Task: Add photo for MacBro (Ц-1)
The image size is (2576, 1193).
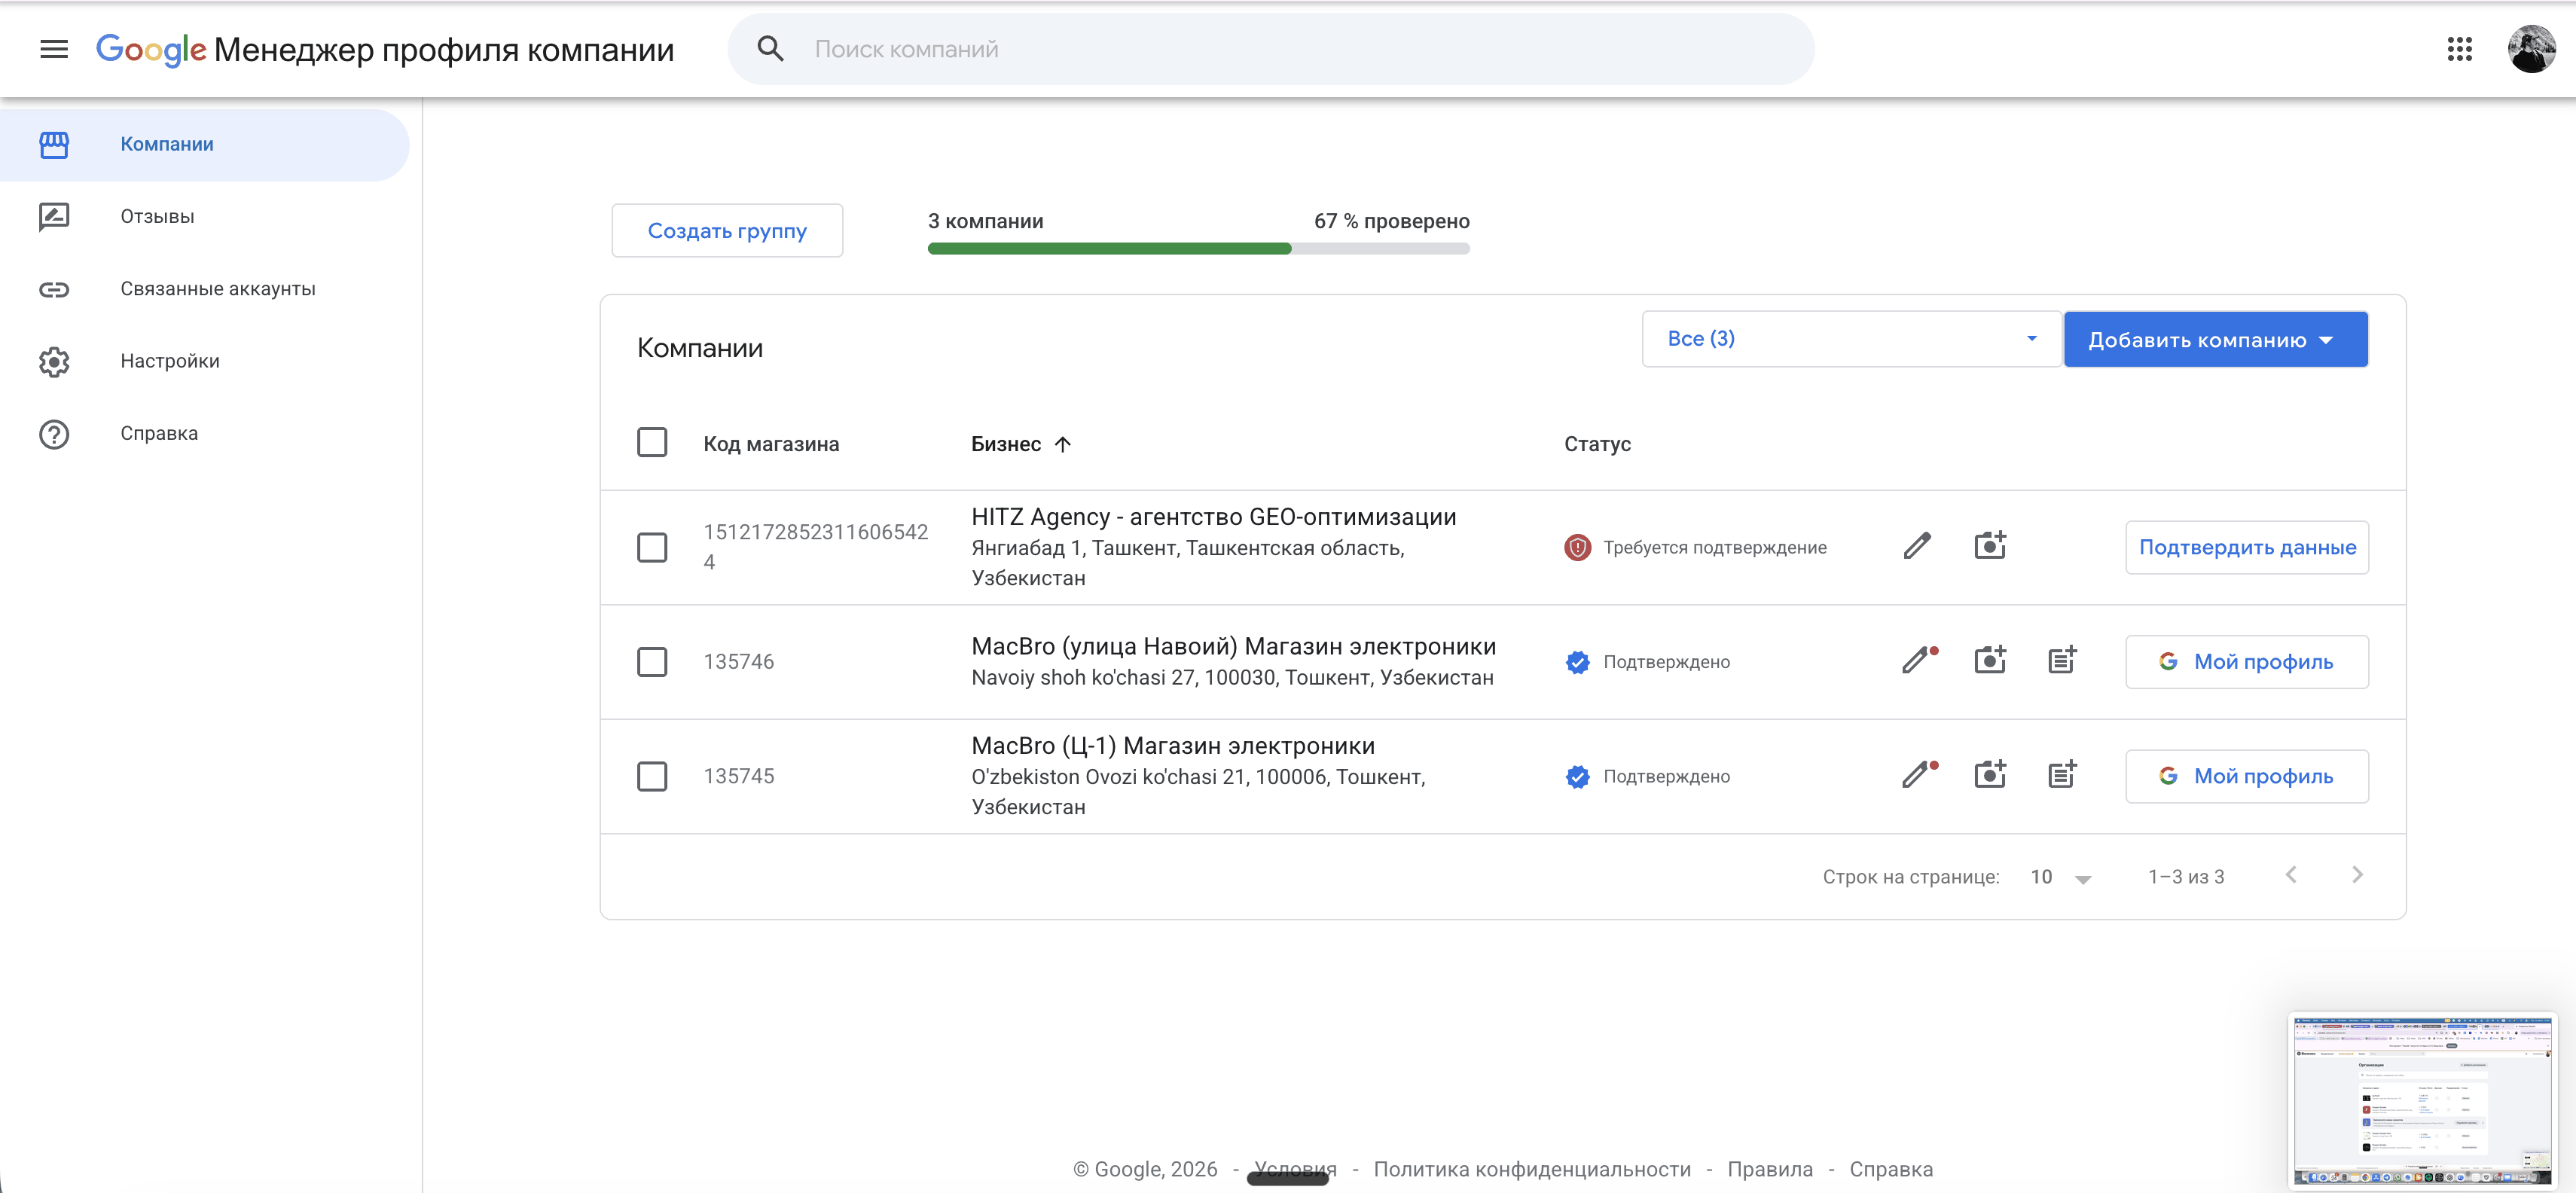Action: coord(1990,774)
